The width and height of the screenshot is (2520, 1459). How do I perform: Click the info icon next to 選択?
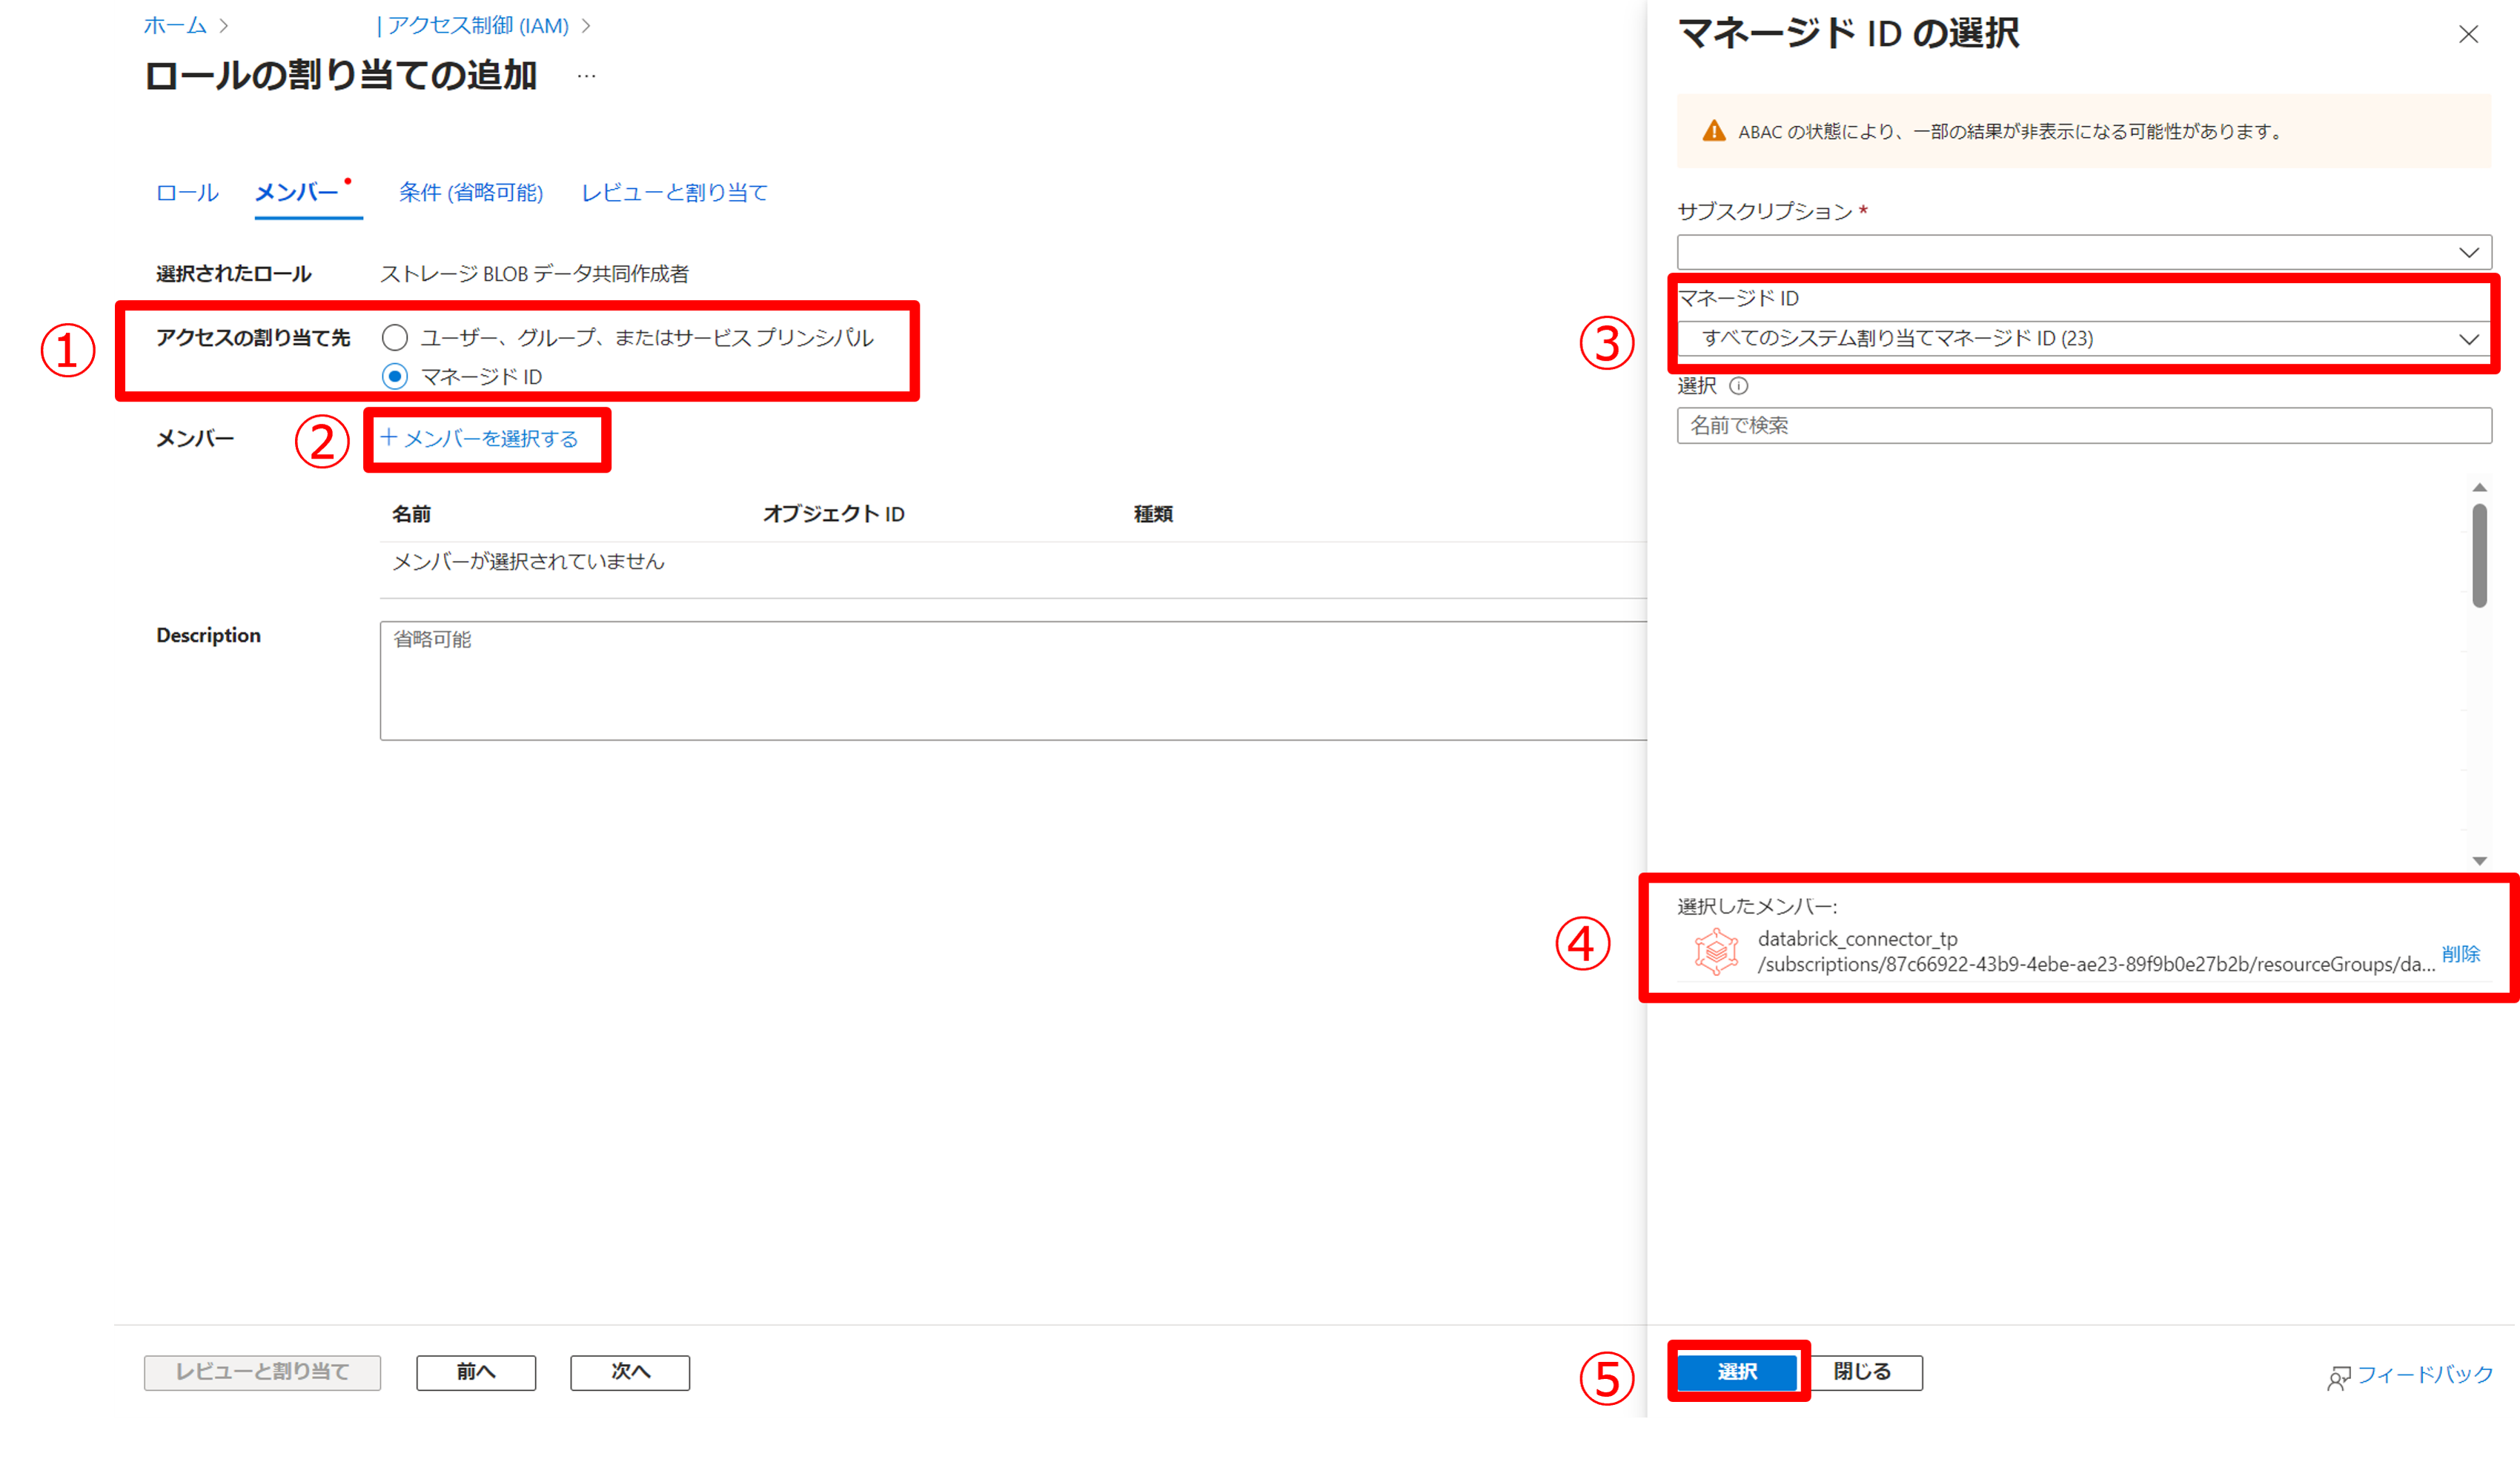(x=1738, y=386)
